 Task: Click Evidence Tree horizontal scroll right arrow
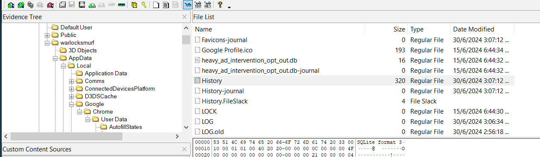click(x=177, y=136)
